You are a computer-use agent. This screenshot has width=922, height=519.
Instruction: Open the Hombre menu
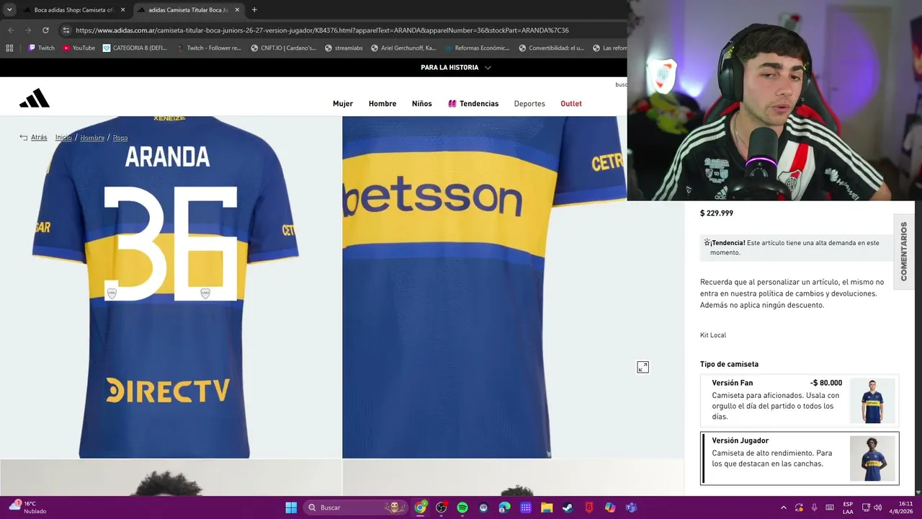(382, 104)
